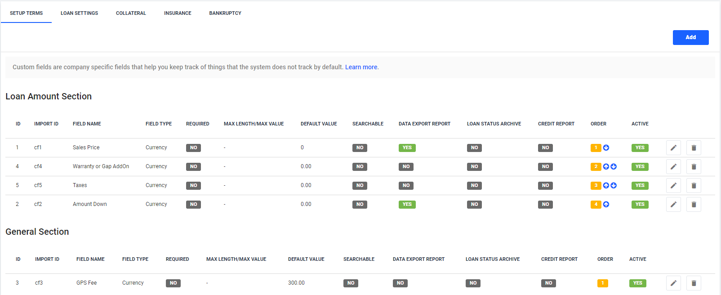Click Sales Price active YES badge
This screenshot has width=721, height=295.
(640, 147)
